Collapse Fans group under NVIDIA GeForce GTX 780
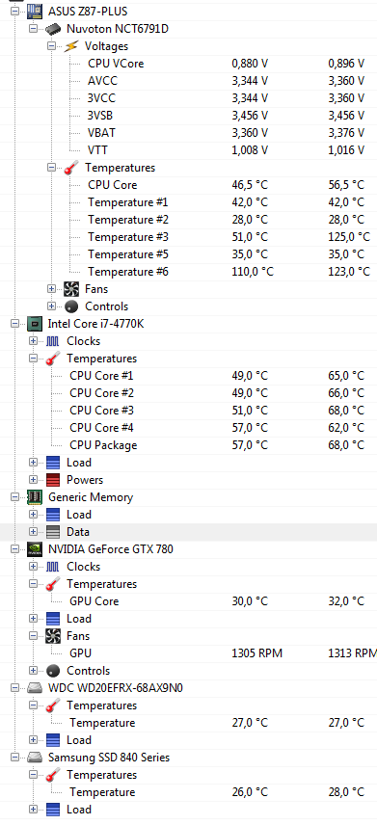Screen dimensions: 377x825 tap(33, 636)
